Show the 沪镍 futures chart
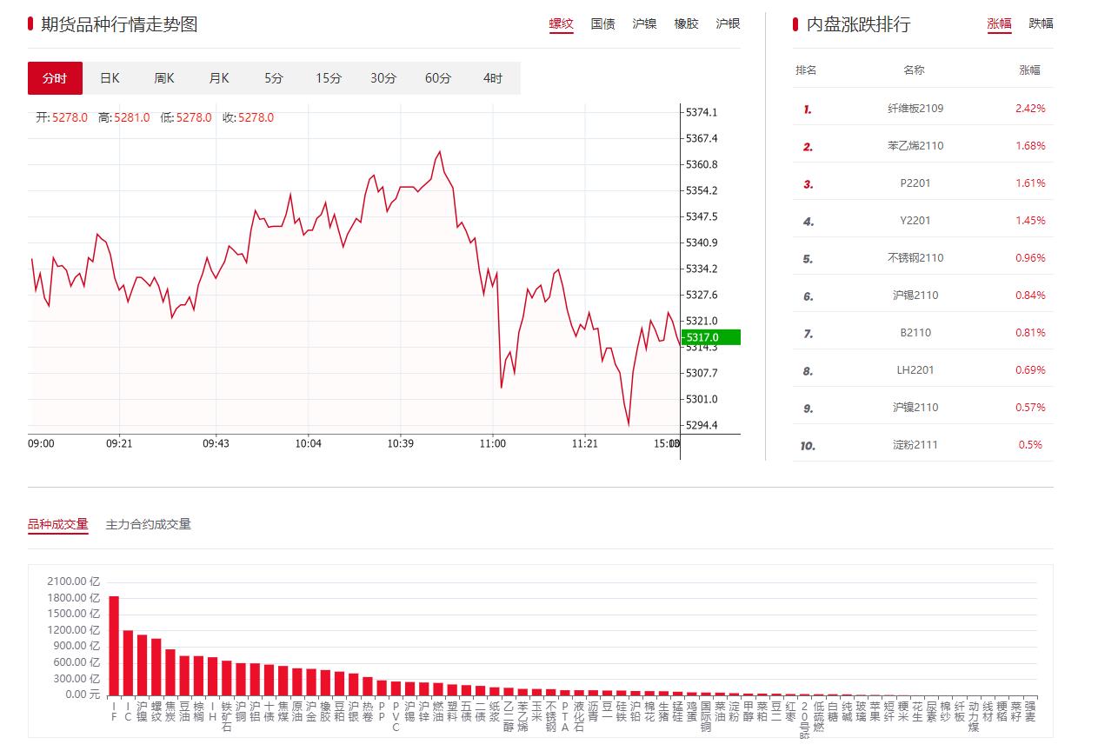The height and width of the screenshot is (751, 1118). [x=645, y=24]
